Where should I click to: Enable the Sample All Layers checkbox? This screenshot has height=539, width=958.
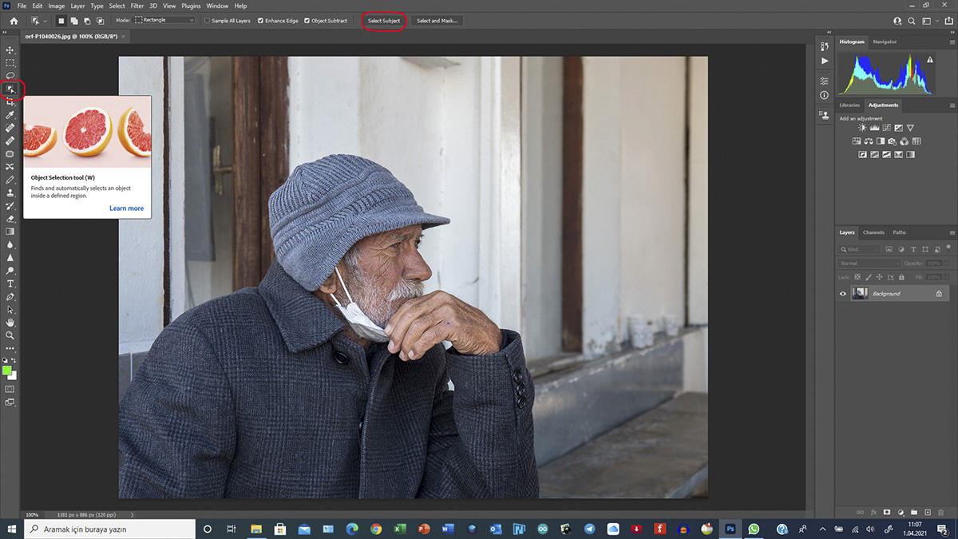tap(208, 21)
